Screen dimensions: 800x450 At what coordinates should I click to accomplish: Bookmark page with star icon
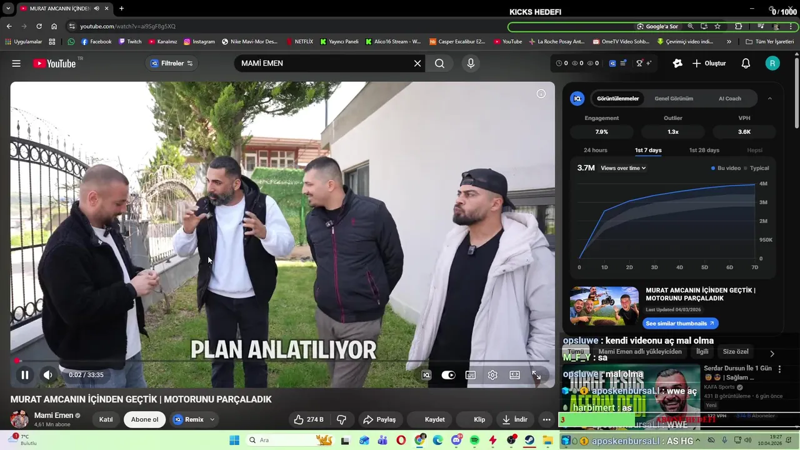tap(717, 26)
